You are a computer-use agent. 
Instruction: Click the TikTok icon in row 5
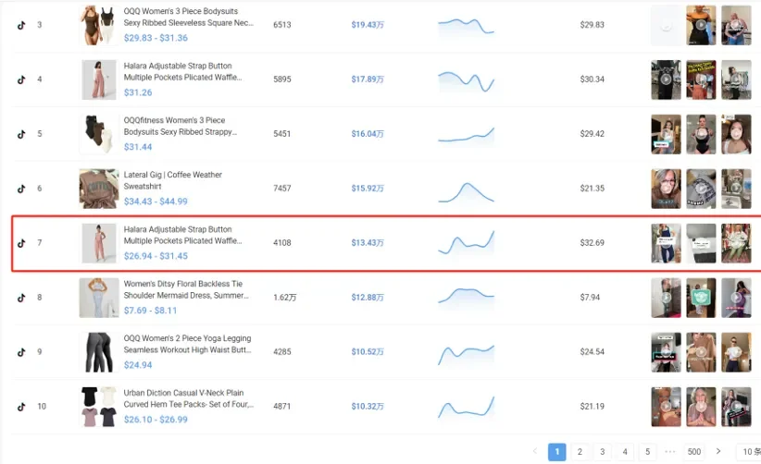pyautogui.click(x=21, y=134)
